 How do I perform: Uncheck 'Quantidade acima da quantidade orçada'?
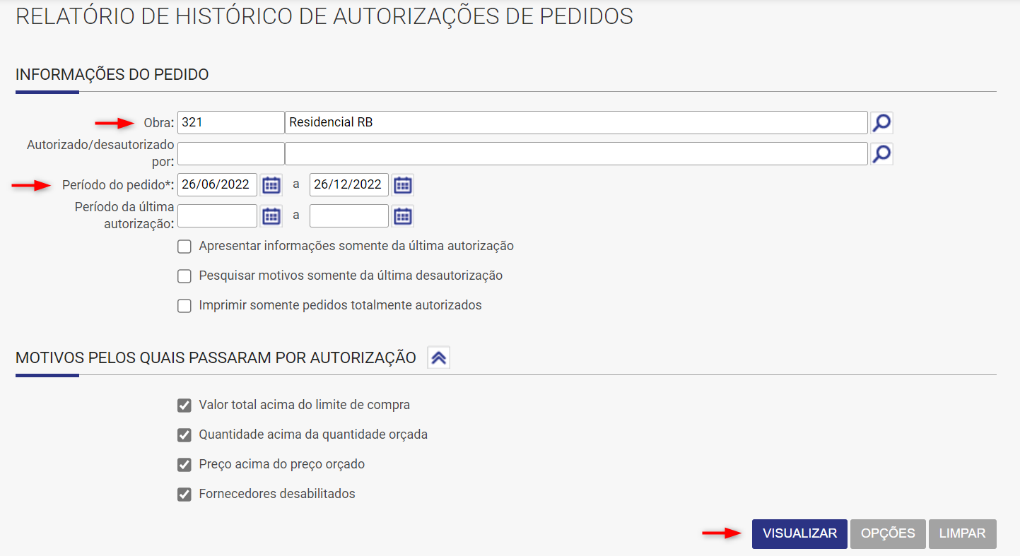tap(184, 435)
